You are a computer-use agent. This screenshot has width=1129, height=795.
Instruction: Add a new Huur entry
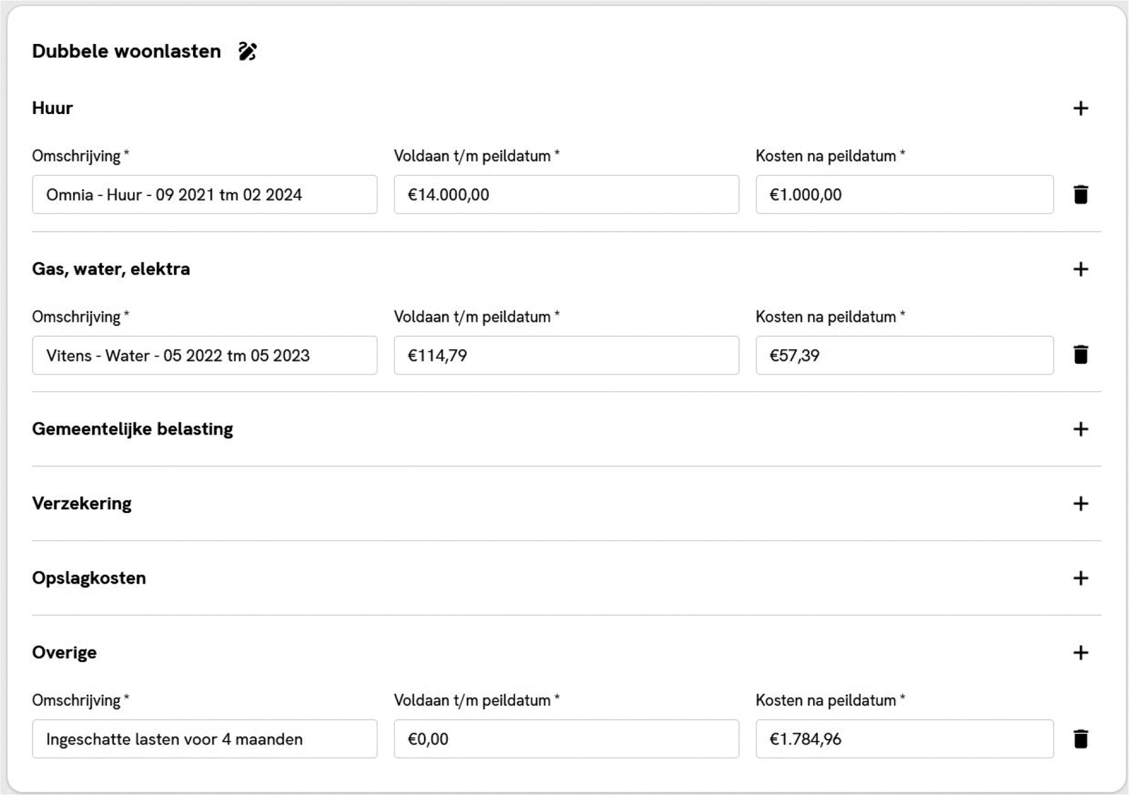(x=1080, y=108)
